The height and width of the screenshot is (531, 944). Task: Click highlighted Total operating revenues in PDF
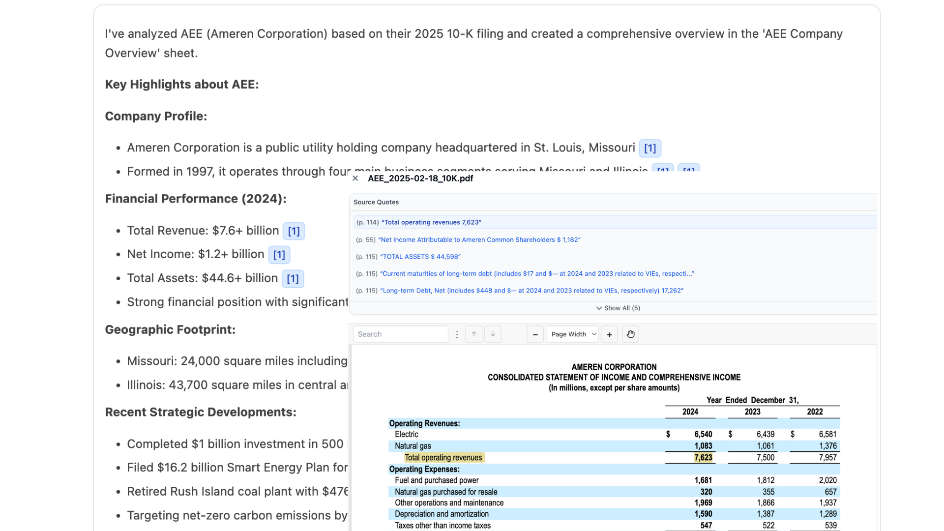[443, 458]
